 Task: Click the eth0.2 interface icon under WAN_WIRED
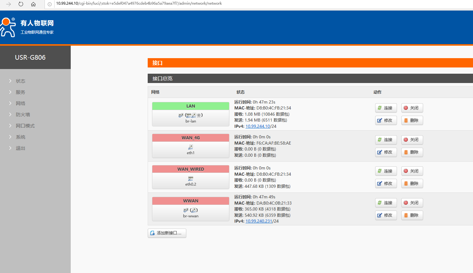coord(191,178)
